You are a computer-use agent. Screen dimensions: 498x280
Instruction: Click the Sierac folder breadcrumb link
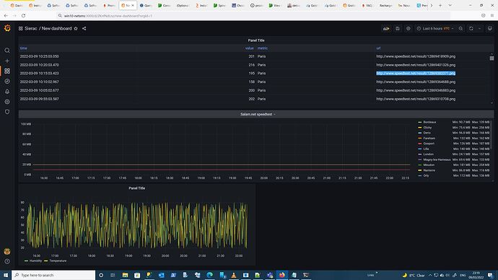tap(31, 29)
